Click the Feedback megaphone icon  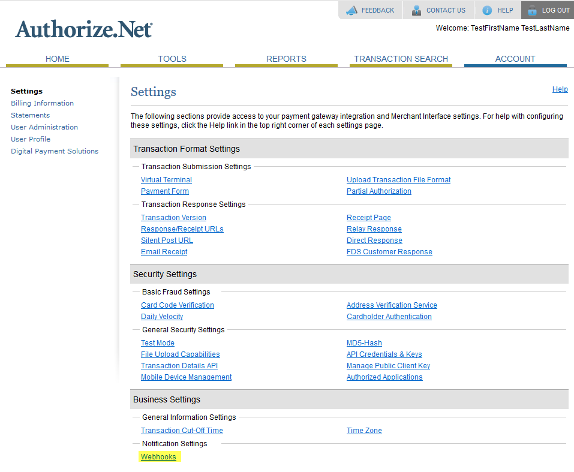[x=351, y=10]
